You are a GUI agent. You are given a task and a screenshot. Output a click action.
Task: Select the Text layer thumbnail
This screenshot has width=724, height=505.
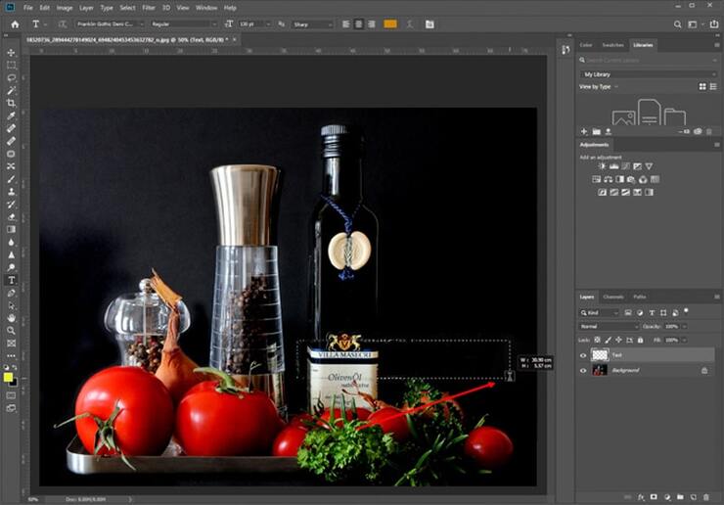tap(600, 355)
